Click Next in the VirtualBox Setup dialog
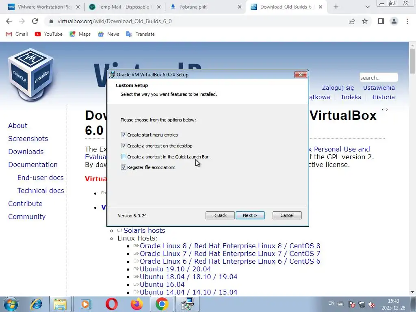The width and height of the screenshot is (416, 312). pos(250,215)
